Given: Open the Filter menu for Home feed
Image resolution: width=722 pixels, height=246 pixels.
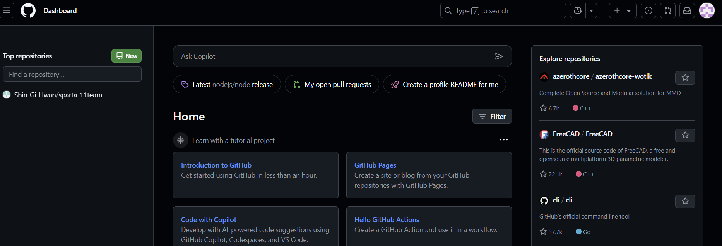Looking at the screenshot, I should point(492,116).
